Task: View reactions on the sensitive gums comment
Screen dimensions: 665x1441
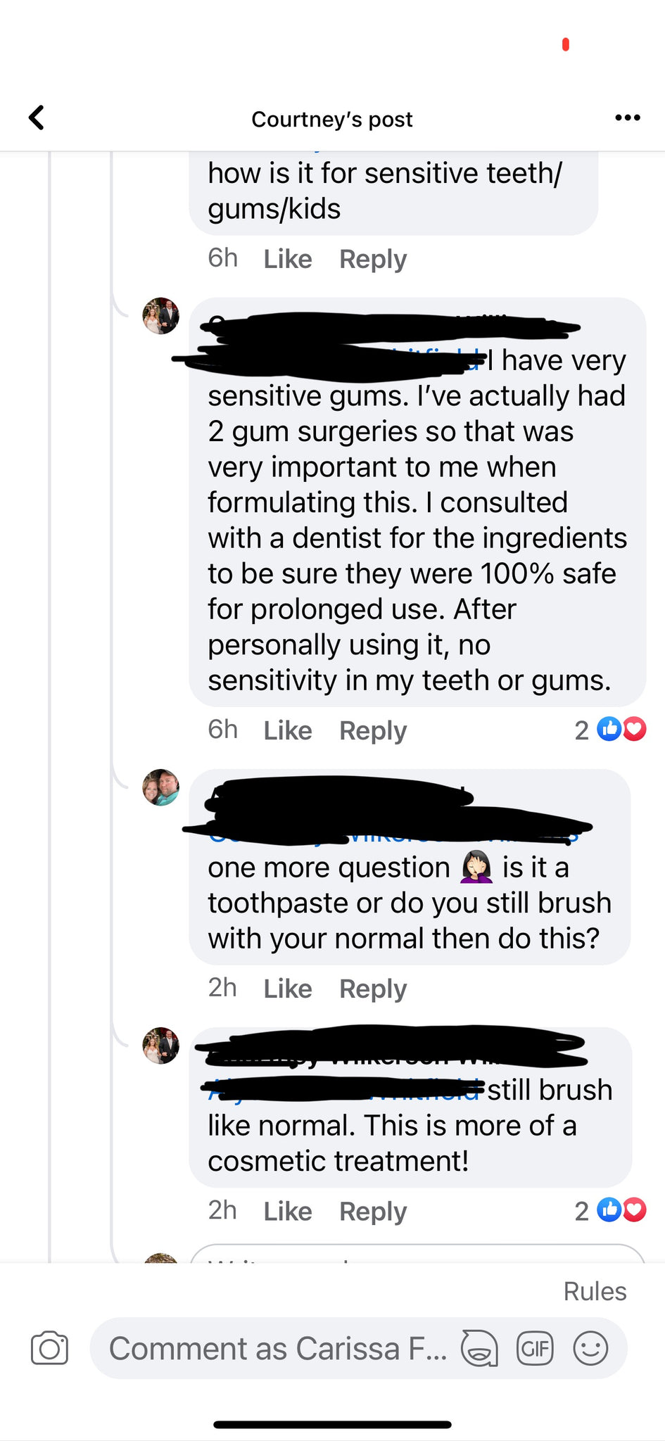Action: 620,730
